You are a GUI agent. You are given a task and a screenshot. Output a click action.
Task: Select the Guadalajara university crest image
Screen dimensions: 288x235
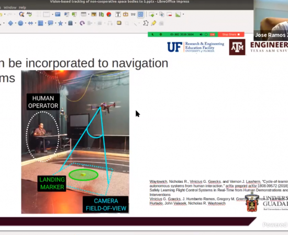pos(252,202)
